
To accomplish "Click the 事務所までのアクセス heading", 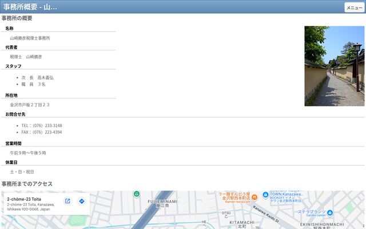I will coord(27,184).
